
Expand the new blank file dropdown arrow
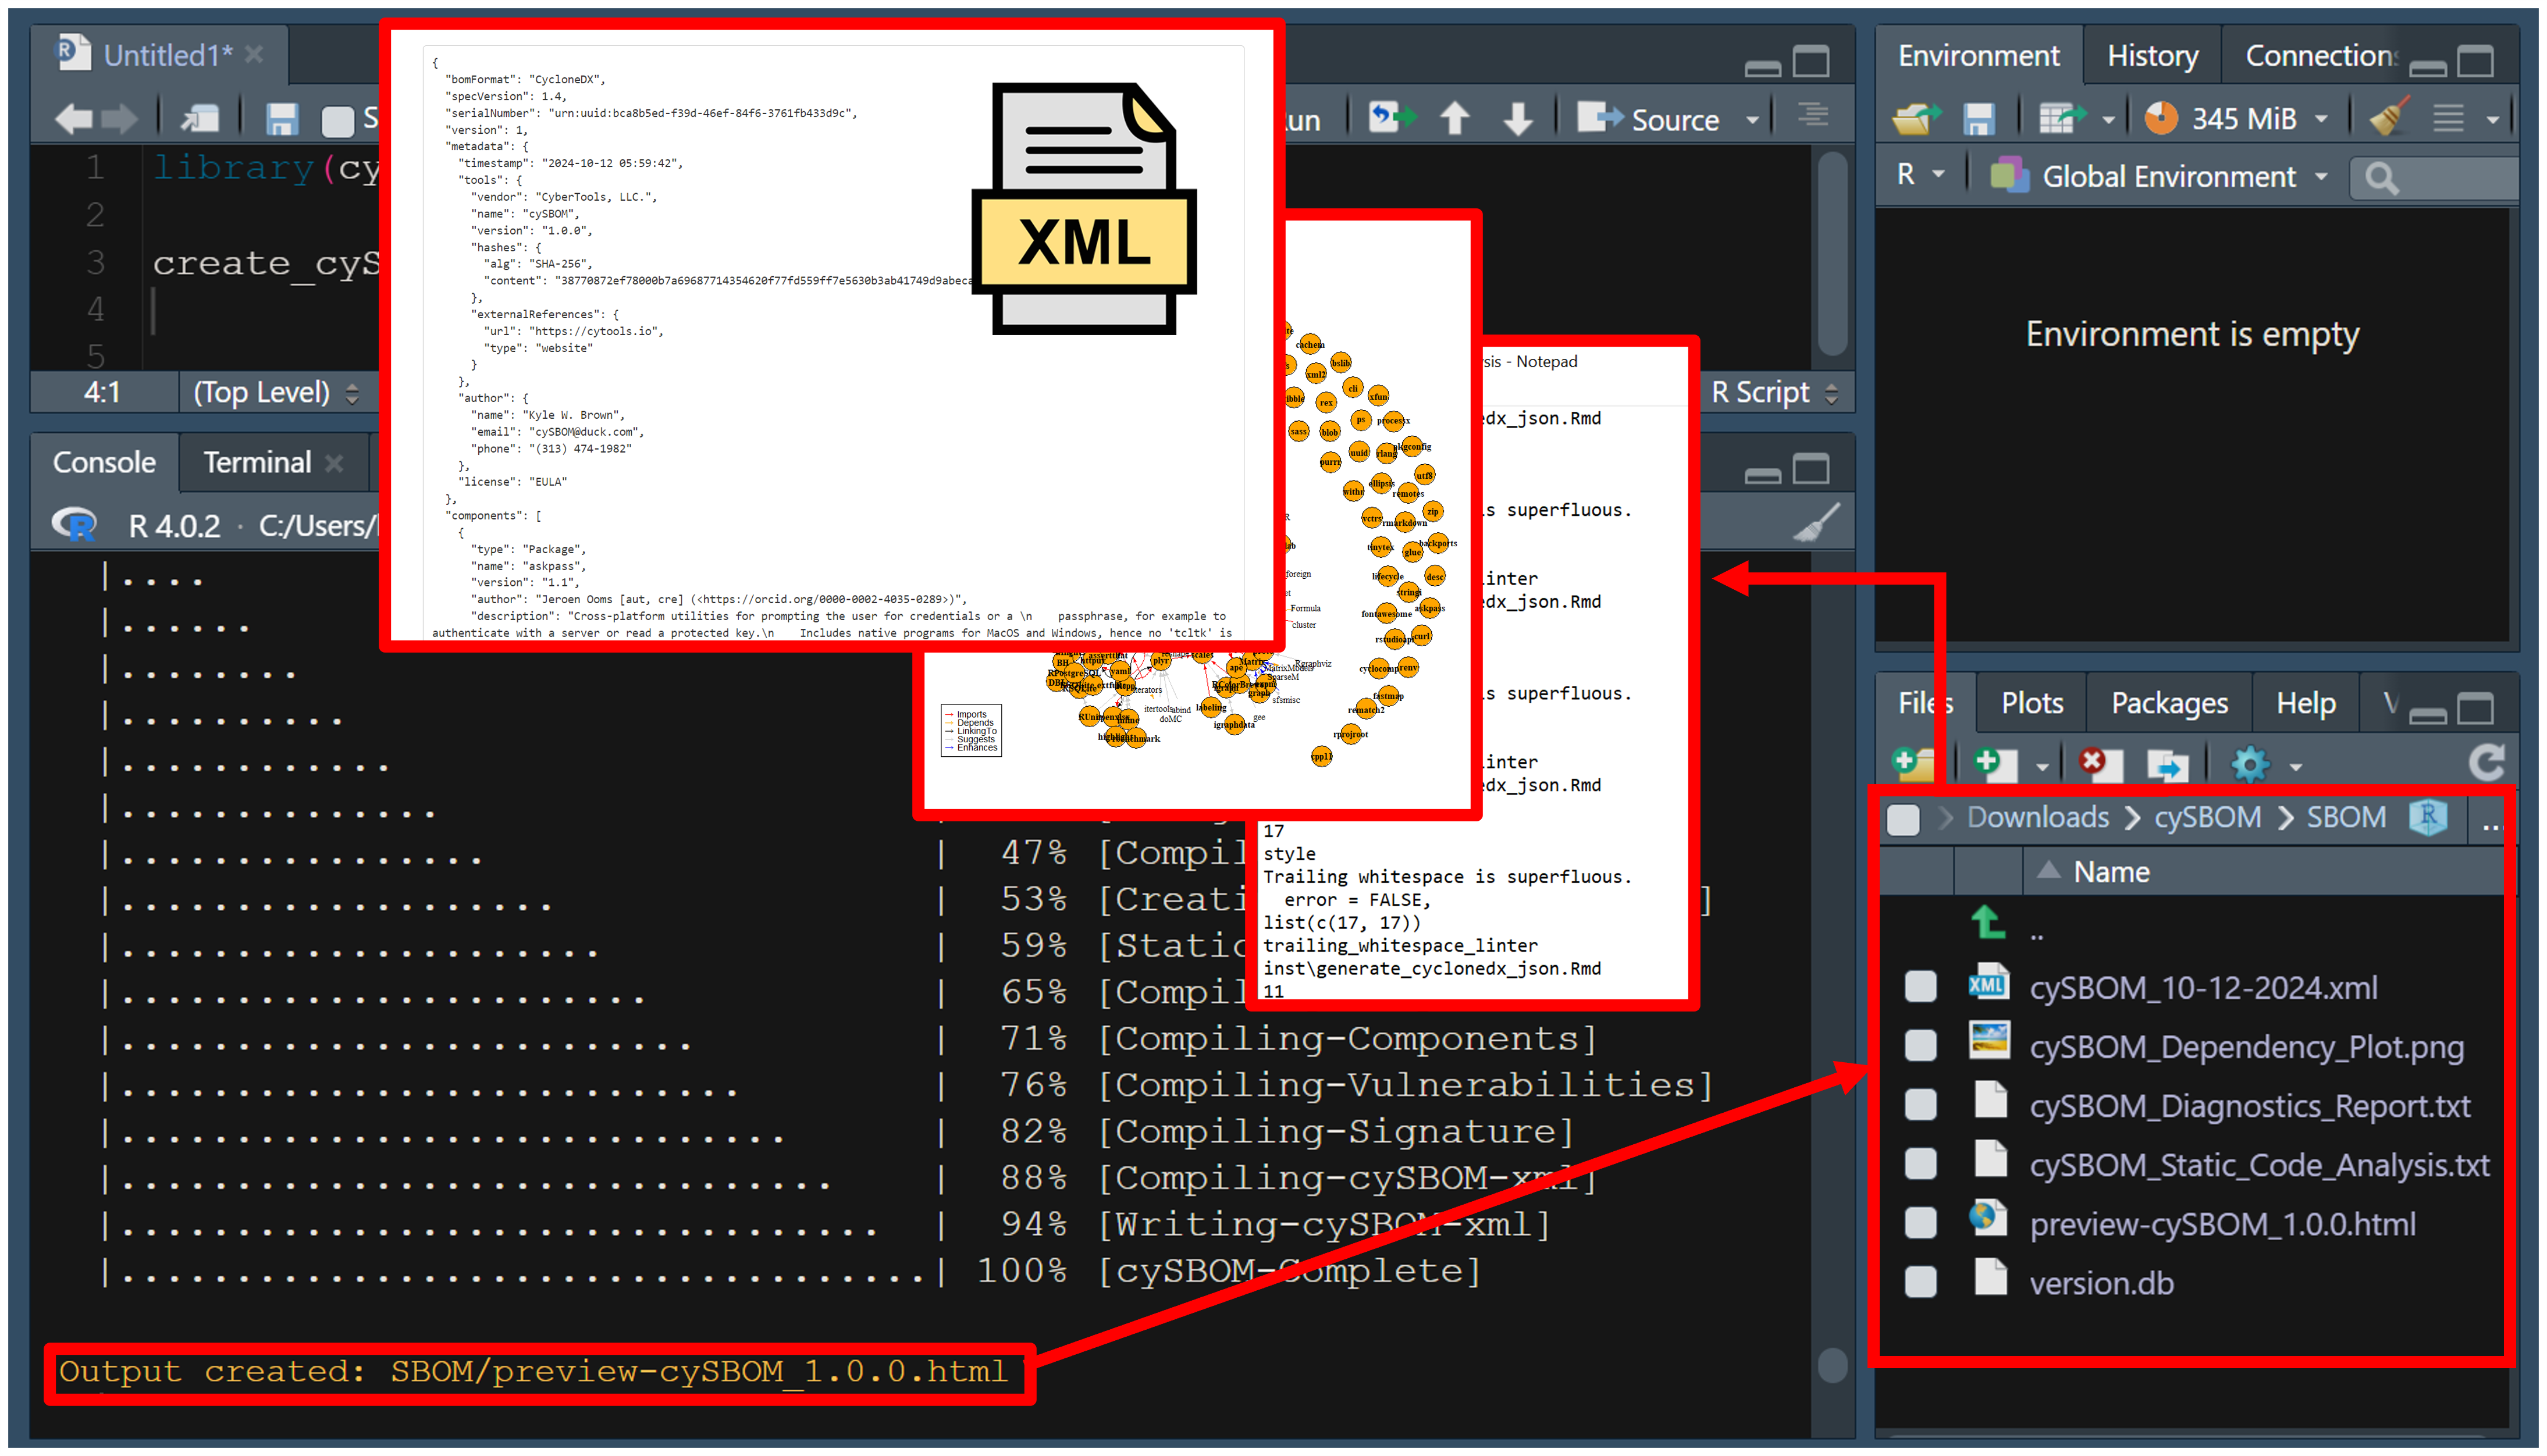[2042, 767]
